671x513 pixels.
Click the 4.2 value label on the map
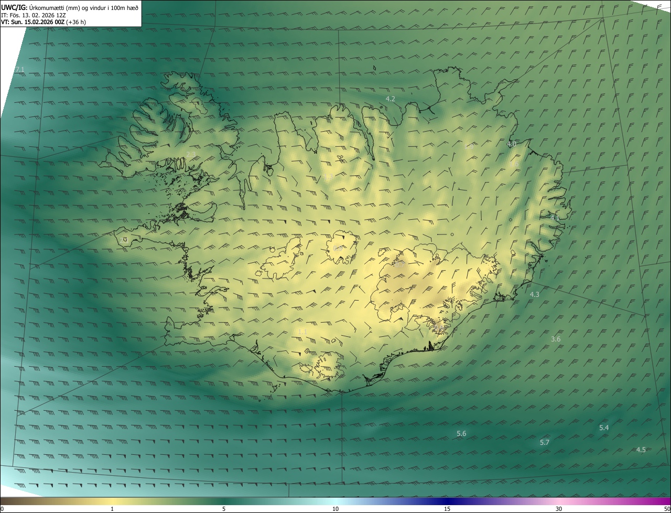[391, 99]
